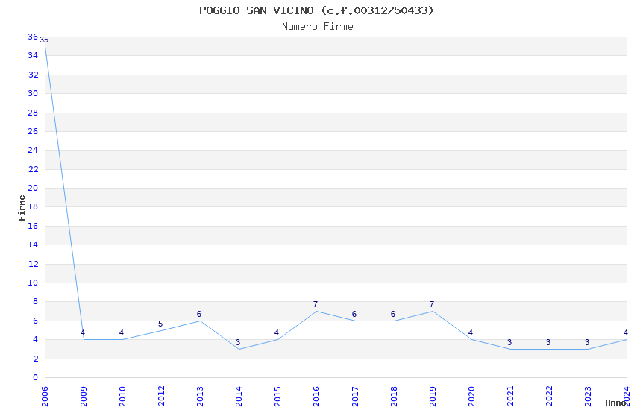The width and height of the screenshot is (634, 410).
Task: Click data label 3 above 2023
Action: 587,342
